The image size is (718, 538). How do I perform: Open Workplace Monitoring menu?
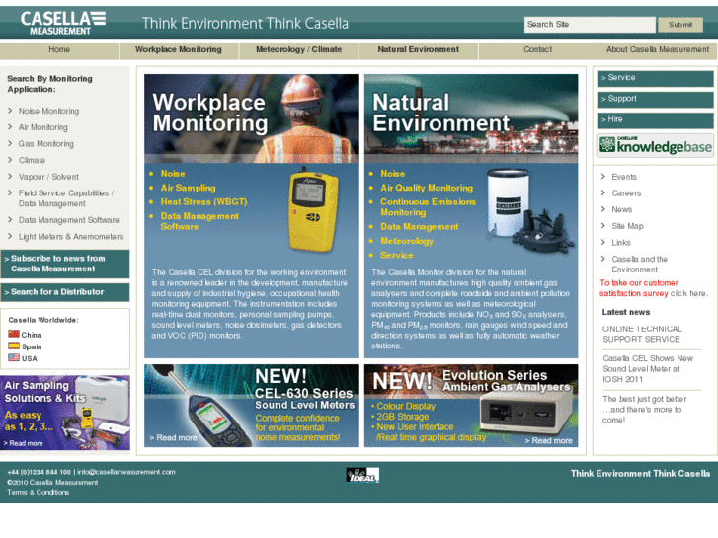pos(179,50)
